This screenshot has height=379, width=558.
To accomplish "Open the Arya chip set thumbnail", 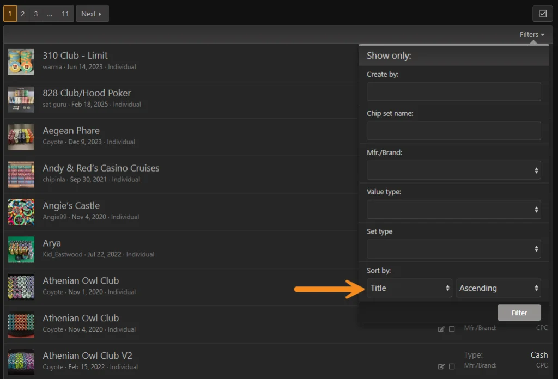I will 21,249.
